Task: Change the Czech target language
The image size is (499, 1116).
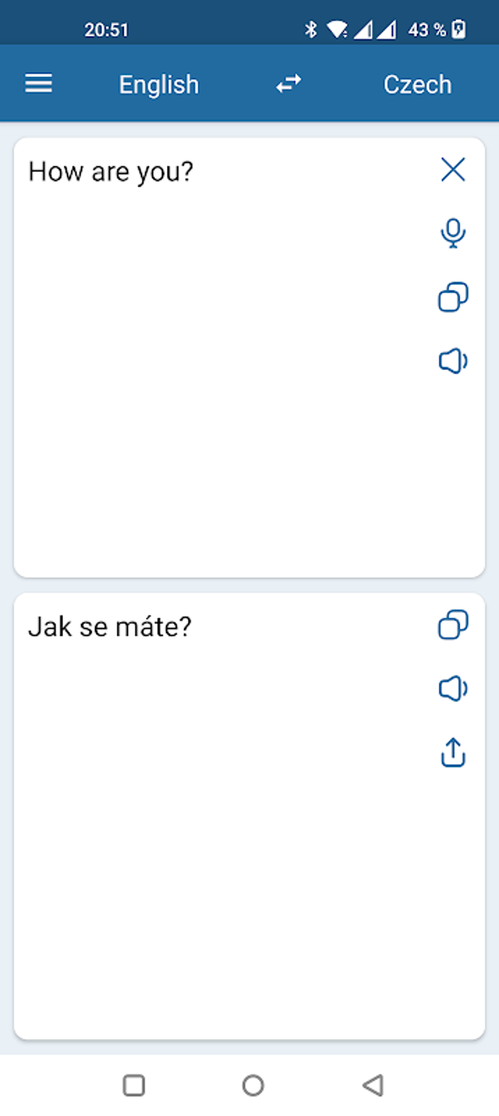Action: click(417, 85)
